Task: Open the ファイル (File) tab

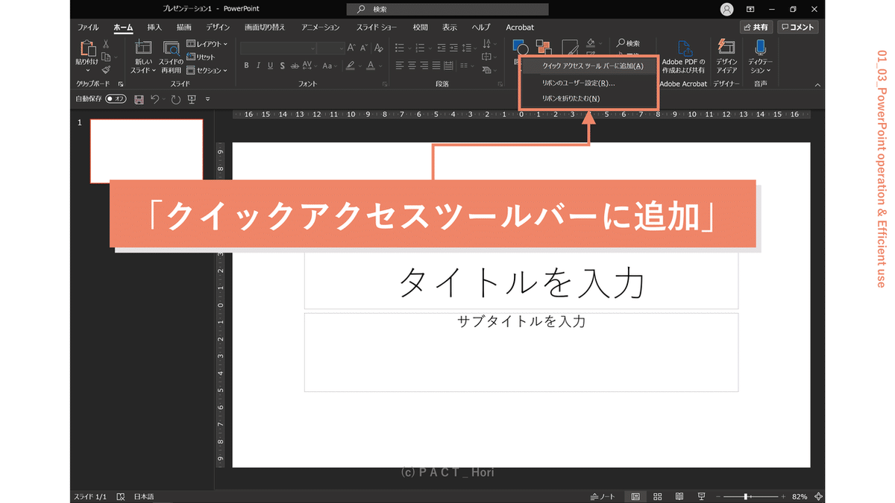Action: [x=88, y=28]
